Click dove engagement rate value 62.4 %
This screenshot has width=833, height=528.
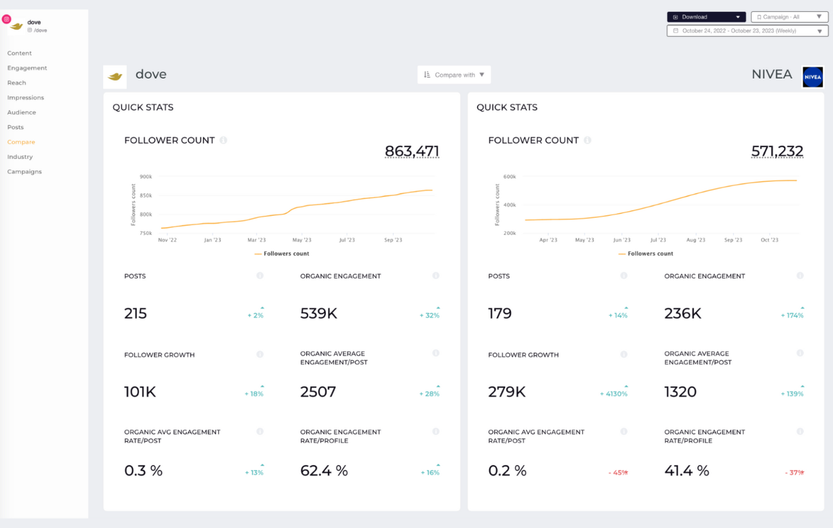point(324,471)
